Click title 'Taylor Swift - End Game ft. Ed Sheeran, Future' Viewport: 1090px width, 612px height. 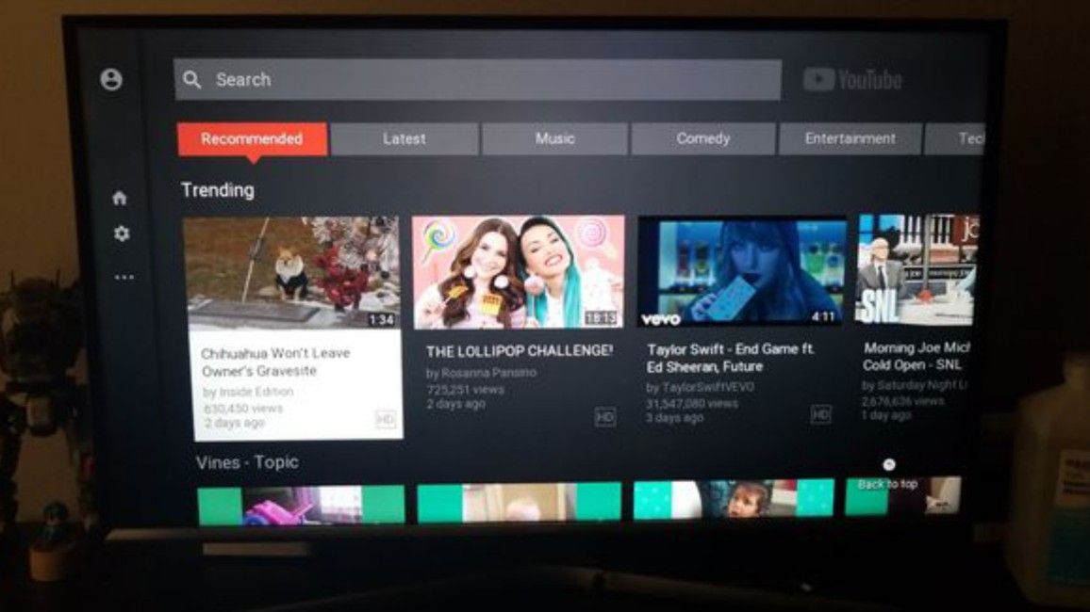pyautogui.click(x=730, y=358)
